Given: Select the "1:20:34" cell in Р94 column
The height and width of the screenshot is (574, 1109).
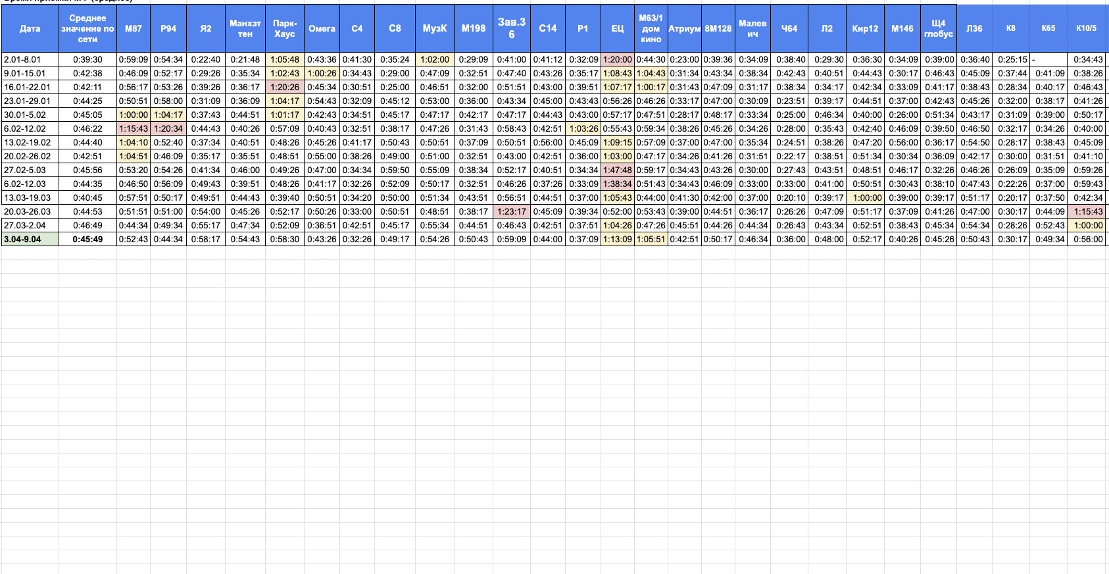Looking at the screenshot, I should 168,128.
